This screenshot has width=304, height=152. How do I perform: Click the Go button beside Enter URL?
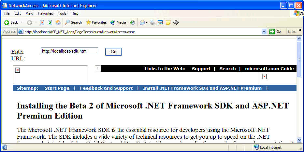113,52
